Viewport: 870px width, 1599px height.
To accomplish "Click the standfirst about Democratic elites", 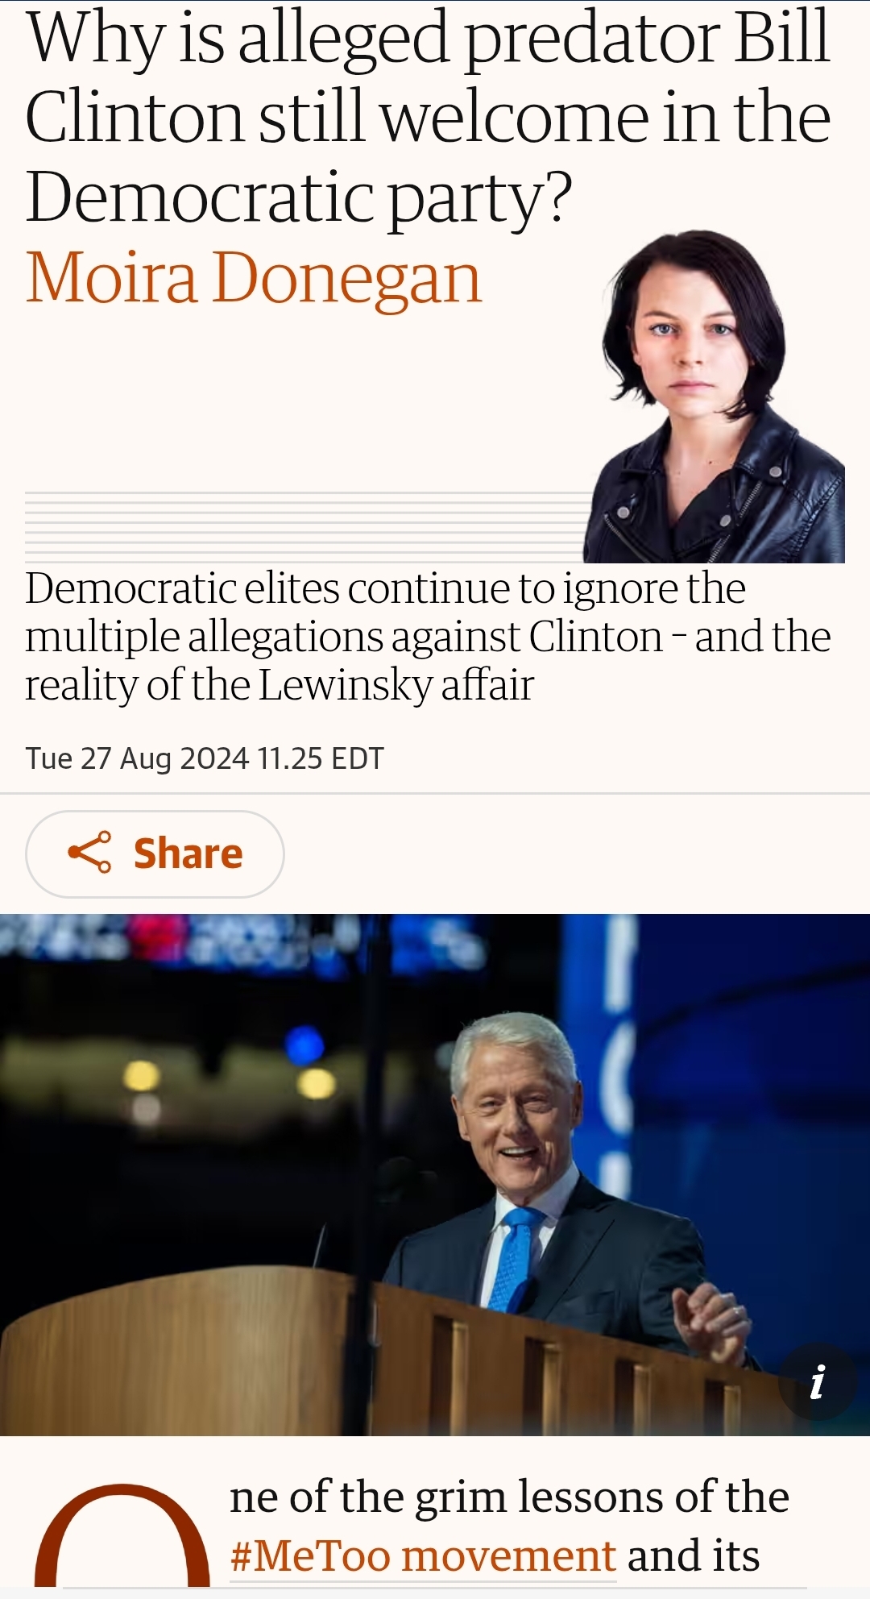I will (428, 637).
